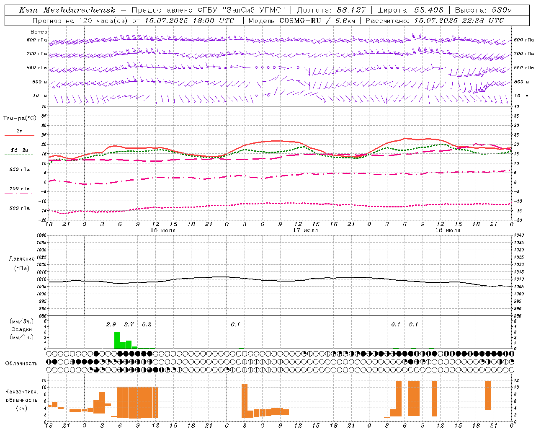
Task: Click the '(мм/3ч.)' precipitation unit label
Action: (x=21, y=321)
